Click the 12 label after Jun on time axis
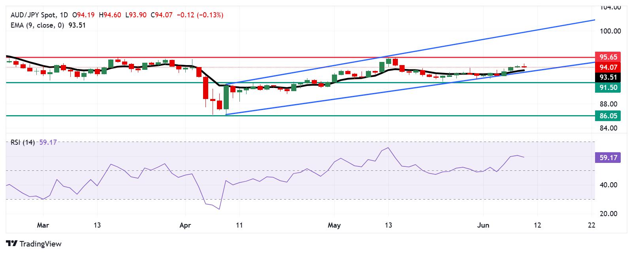The image size is (633, 254). (537, 225)
